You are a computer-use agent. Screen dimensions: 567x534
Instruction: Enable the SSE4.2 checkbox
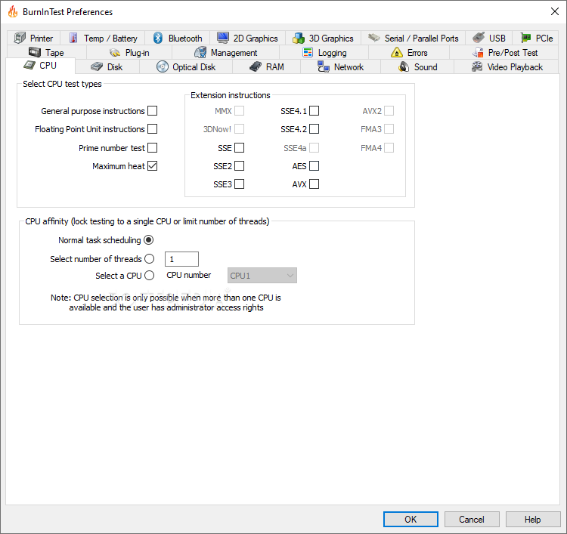point(314,128)
